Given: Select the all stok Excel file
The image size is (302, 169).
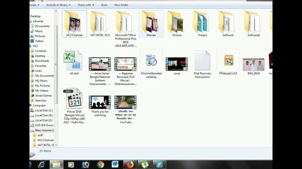Looking at the screenshot, I should coord(75,62).
